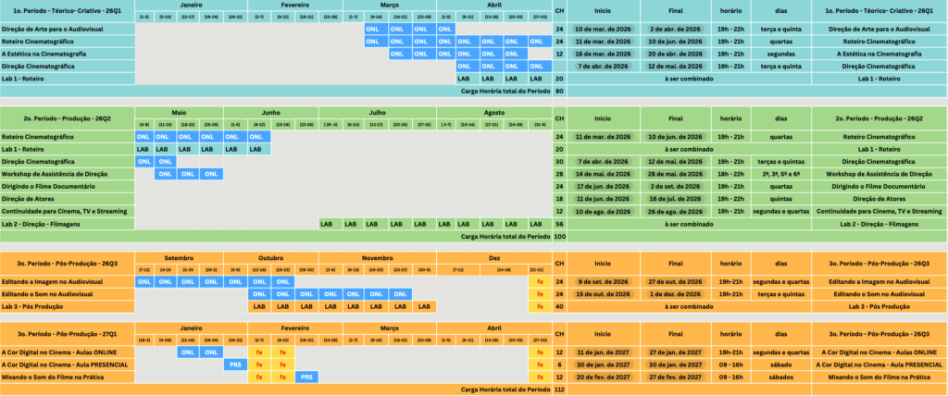The width and height of the screenshot is (948, 396).
Task: Select start date '17 de jun. de 2026'
Action: [603, 186]
